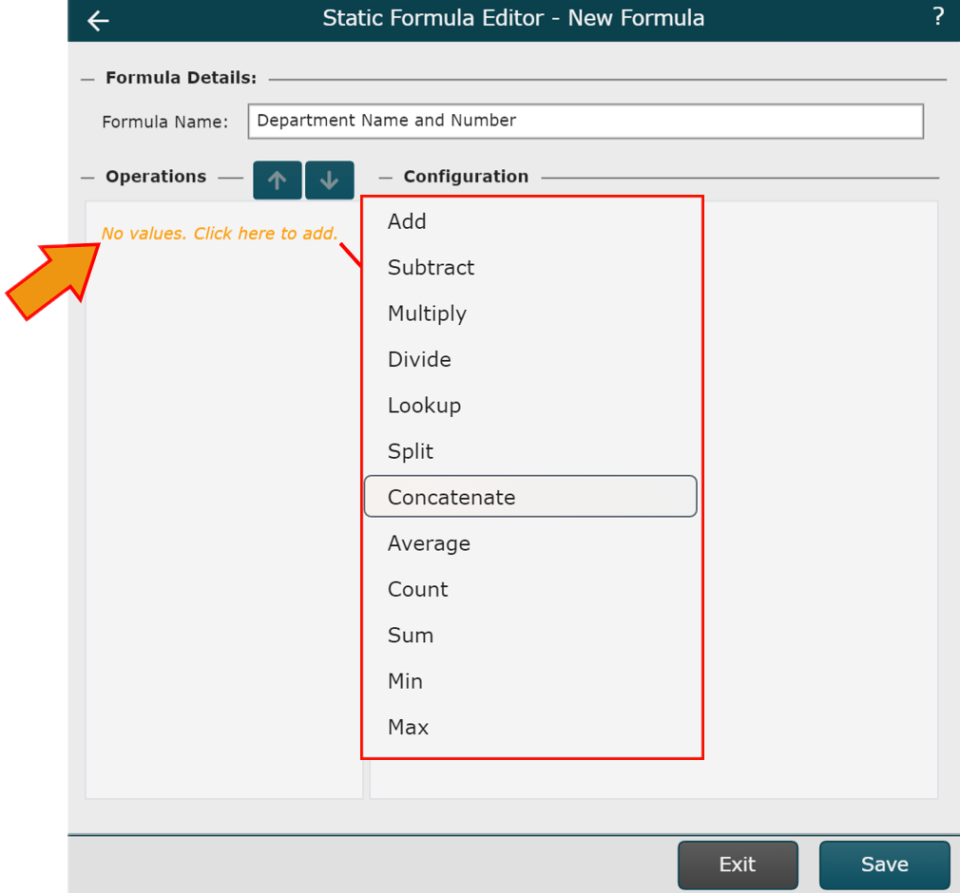The image size is (960, 893).
Task: Move operation up with the up arrow
Action: (x=278, y=180)
